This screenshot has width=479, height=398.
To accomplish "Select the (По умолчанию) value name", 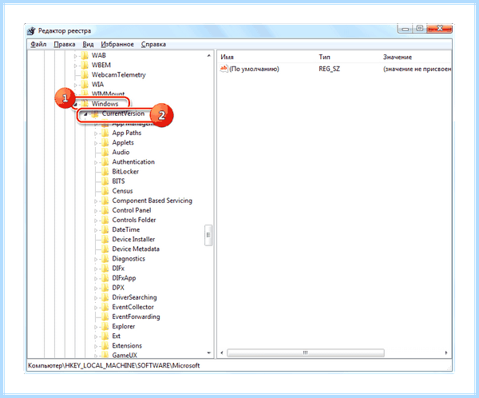I will coord(254,70).
